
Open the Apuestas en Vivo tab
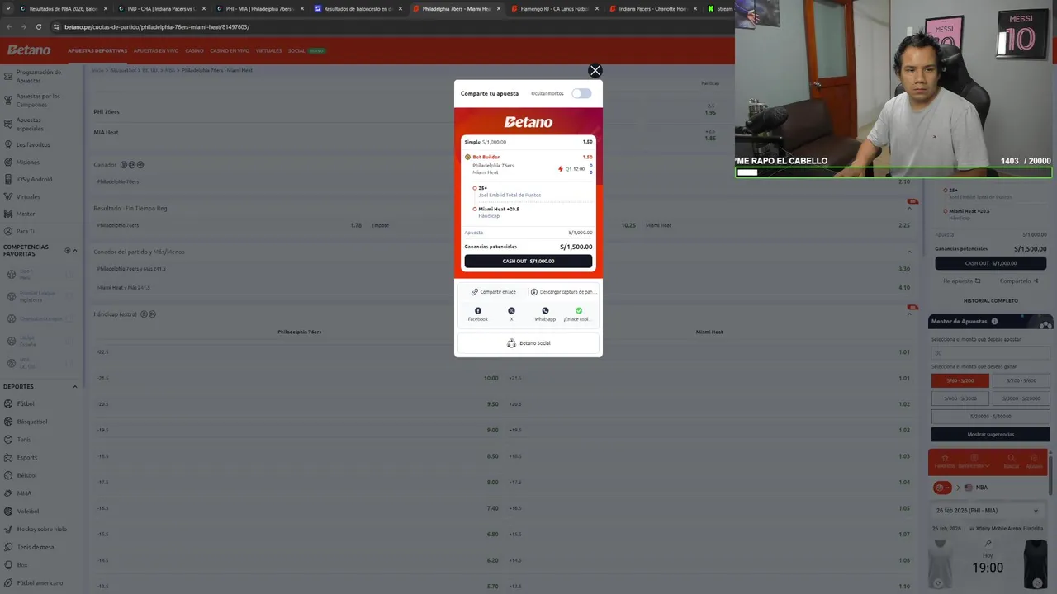pyautogui.click(x=156, y=51)
